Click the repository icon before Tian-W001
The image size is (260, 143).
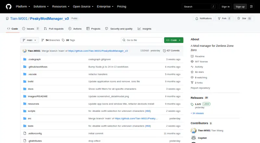[x=7, y=19]
